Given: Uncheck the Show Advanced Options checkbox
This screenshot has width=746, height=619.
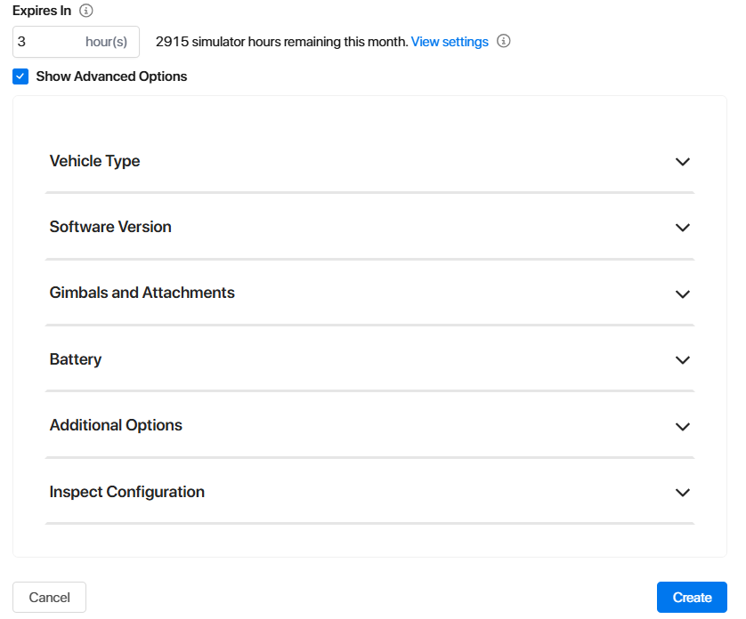Looking at the screenshot, I should (x=20, y=76).
